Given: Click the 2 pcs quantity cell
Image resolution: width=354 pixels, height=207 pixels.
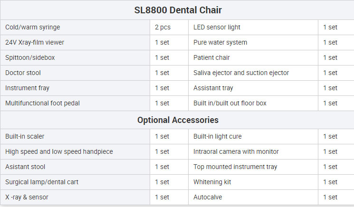Looking at the screenshot, I should 169,27.
